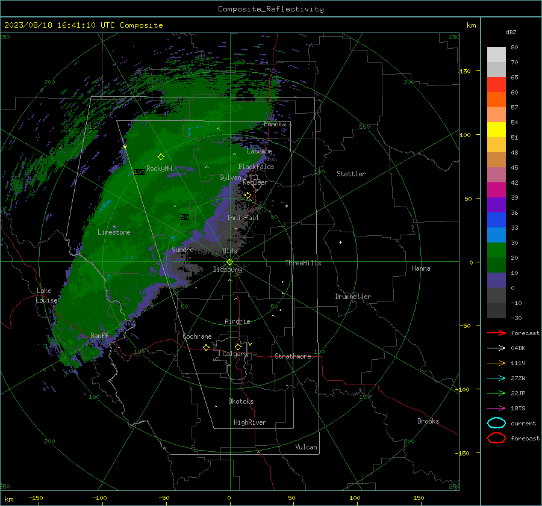
Task: Click the Strathmore town label
Action: (x=293, y=356)
